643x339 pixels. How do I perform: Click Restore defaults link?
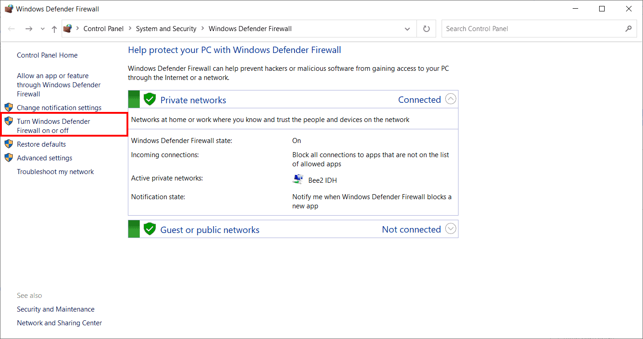pyautogui.click(x=41, y=144)
